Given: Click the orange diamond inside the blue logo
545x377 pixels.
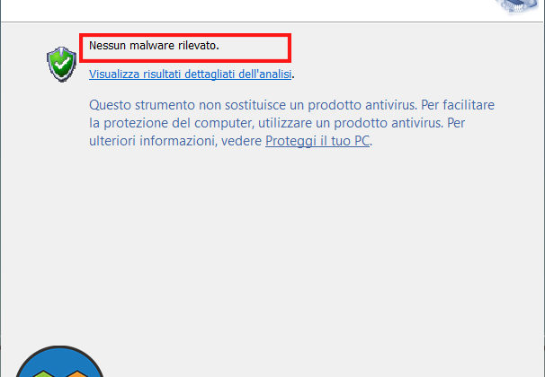Looking at the screenshot, I should pos(77,374).
